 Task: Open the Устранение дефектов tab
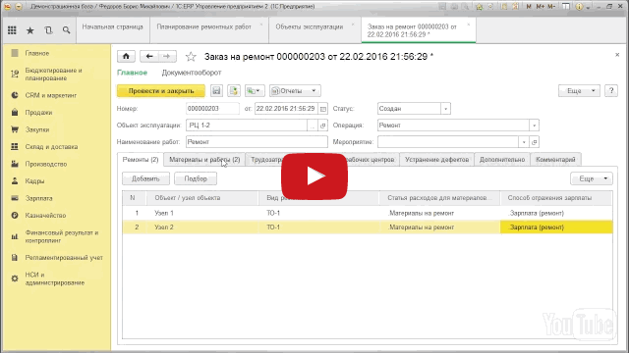436,159
